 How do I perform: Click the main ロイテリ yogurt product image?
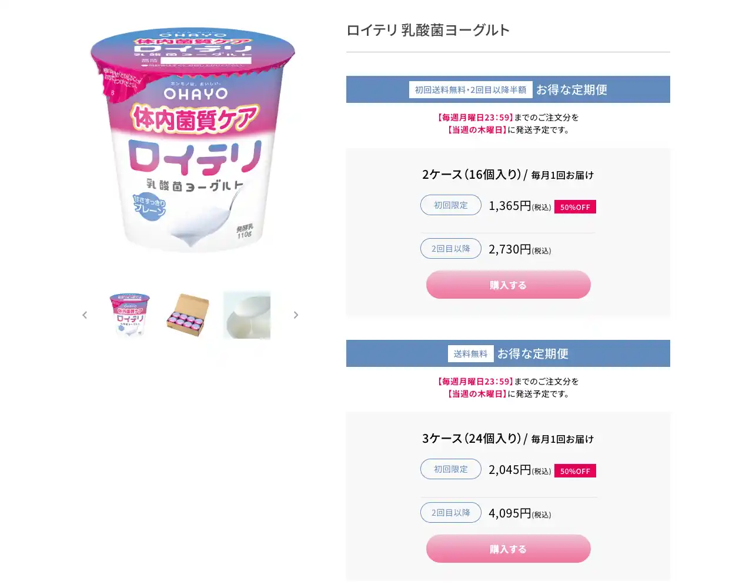tap(192, 140)
